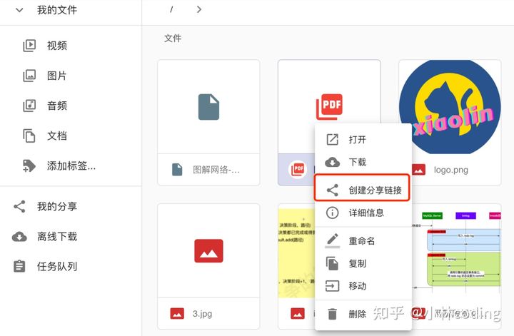Open the 音频 category
Screen dimensions: 514x336
click(x=56, y=106)
